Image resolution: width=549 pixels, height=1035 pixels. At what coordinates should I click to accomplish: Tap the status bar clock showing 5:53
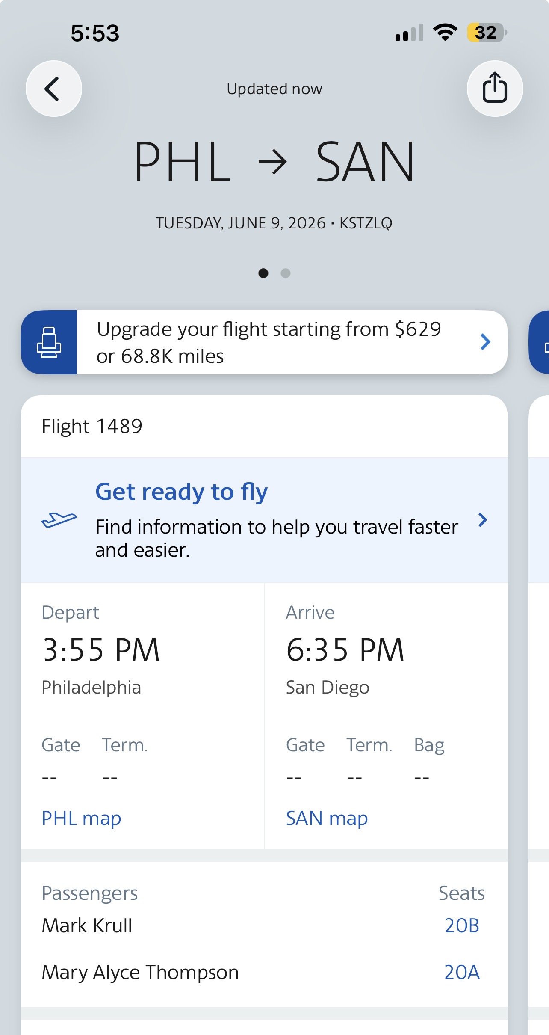(x=95, y=33)
